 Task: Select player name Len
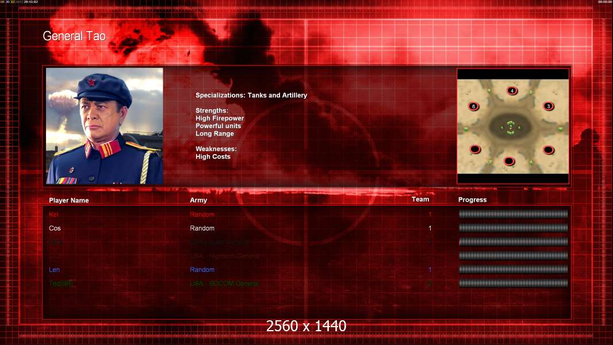54,270
